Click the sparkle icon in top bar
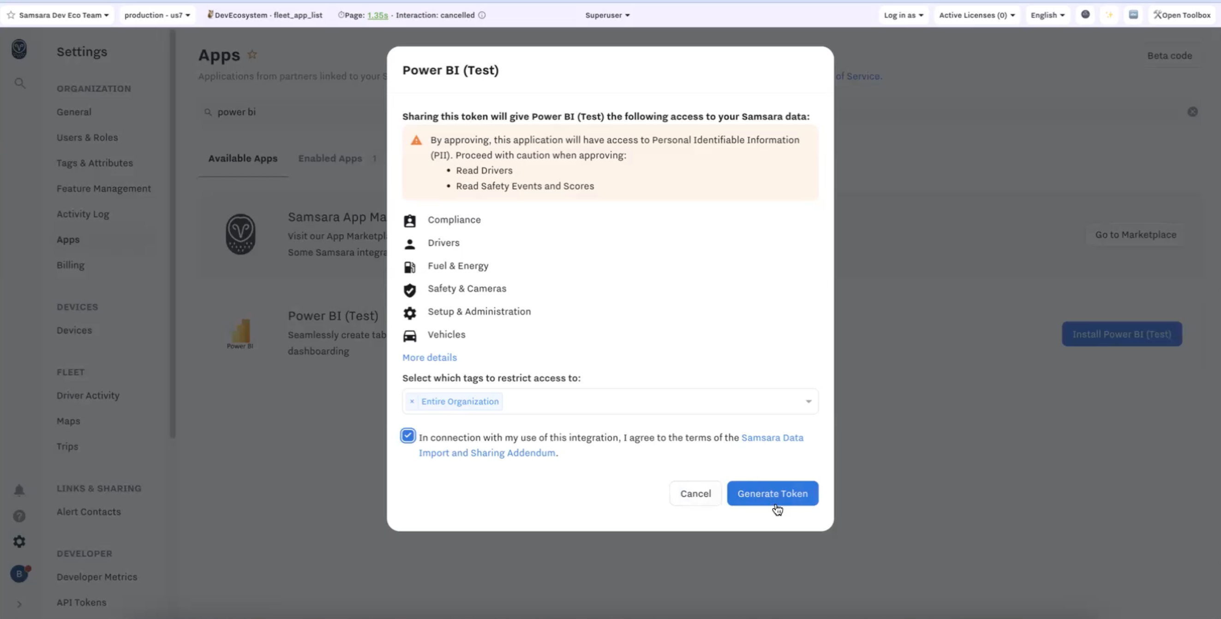The height and width of the screenshot is (619, 1221). 1109,15
